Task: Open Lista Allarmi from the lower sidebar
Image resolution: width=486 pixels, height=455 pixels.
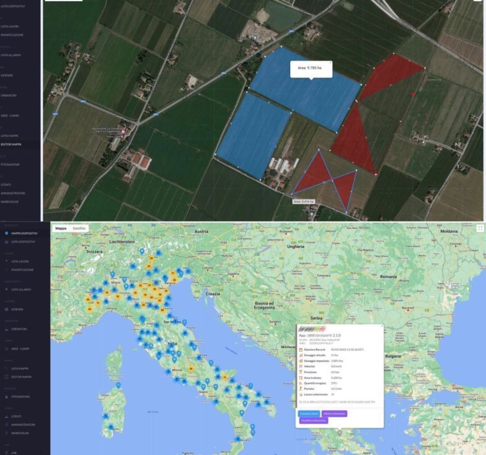Action: pyautogui.click(x=6, y=289)
